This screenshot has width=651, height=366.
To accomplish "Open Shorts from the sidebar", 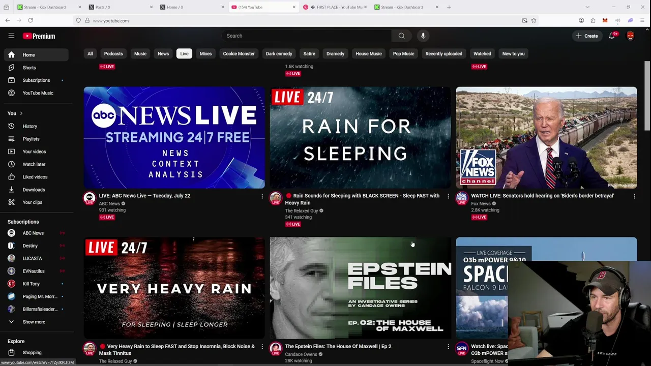I will coord(36,68).
